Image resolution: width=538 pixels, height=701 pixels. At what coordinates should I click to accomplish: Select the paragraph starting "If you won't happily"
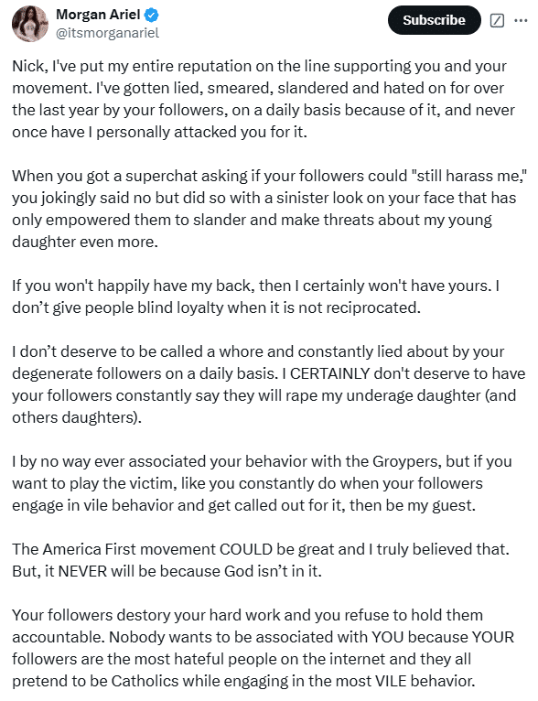click(255, 297)
